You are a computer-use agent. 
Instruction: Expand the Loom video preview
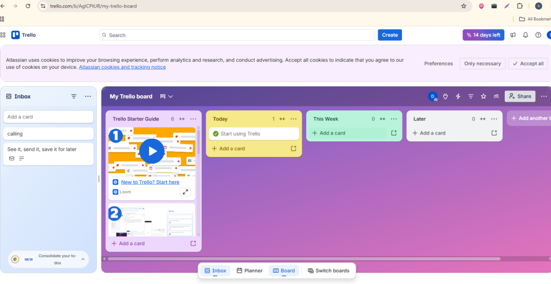tap(185, 192)
